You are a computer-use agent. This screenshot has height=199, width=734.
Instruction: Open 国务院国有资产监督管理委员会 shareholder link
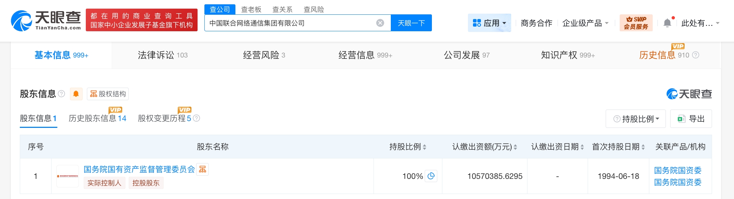point(139,169)
